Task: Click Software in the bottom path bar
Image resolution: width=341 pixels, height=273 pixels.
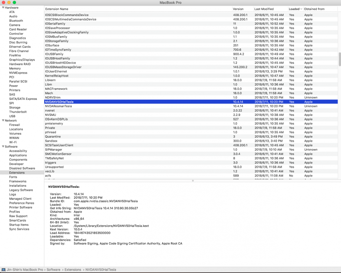Action: (54, 270)
